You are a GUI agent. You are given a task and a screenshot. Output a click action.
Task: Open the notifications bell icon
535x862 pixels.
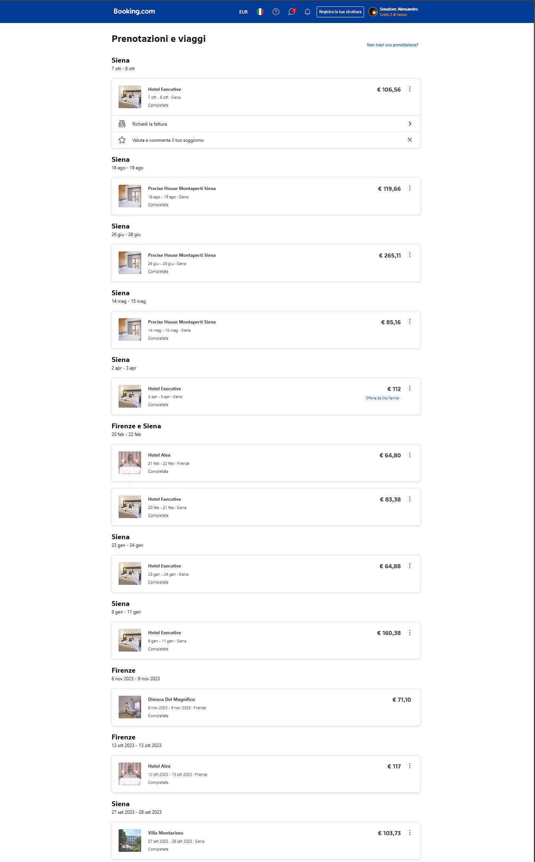point(308,12)
